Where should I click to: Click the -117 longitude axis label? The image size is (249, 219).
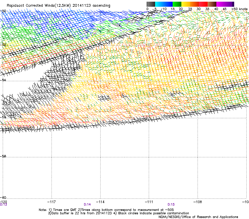click(x=51, y=202)
